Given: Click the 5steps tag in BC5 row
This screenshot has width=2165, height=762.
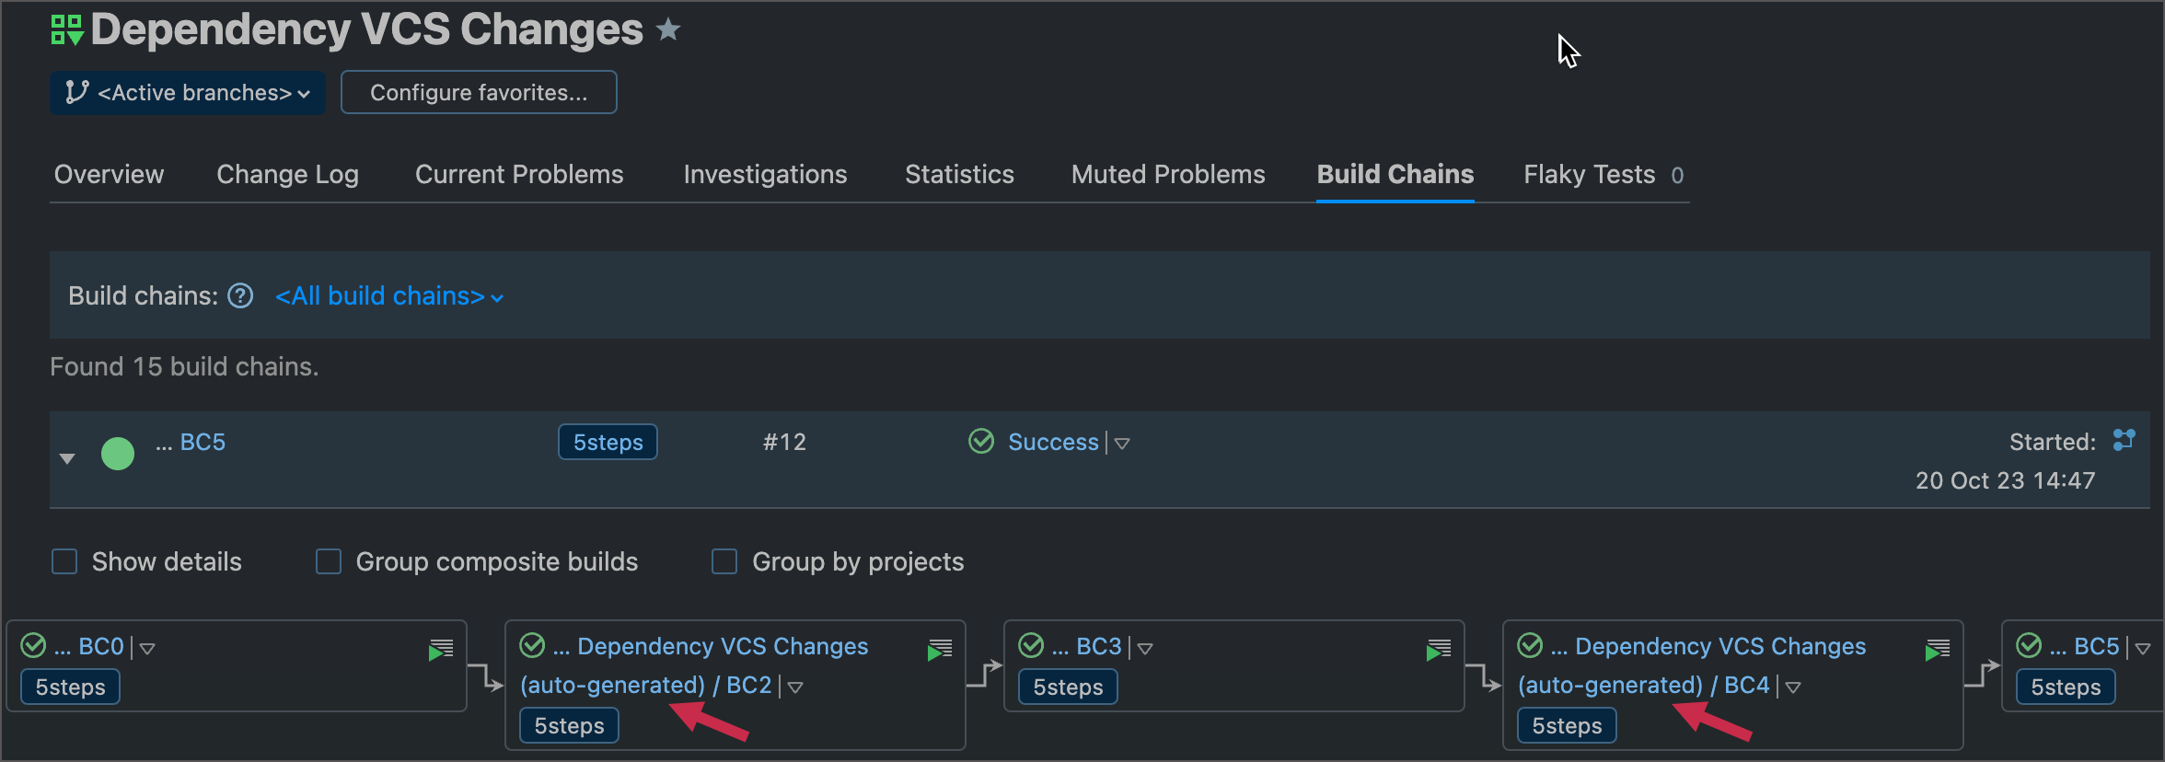Looking at the screenshot, I should point(608,442).
